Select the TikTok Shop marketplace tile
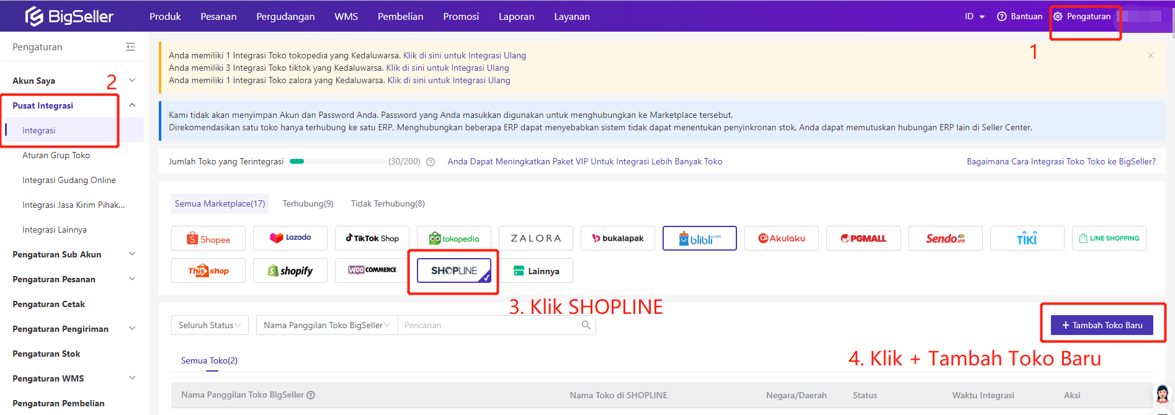This screenshot has width=1175, height=415. pos(372,238)
